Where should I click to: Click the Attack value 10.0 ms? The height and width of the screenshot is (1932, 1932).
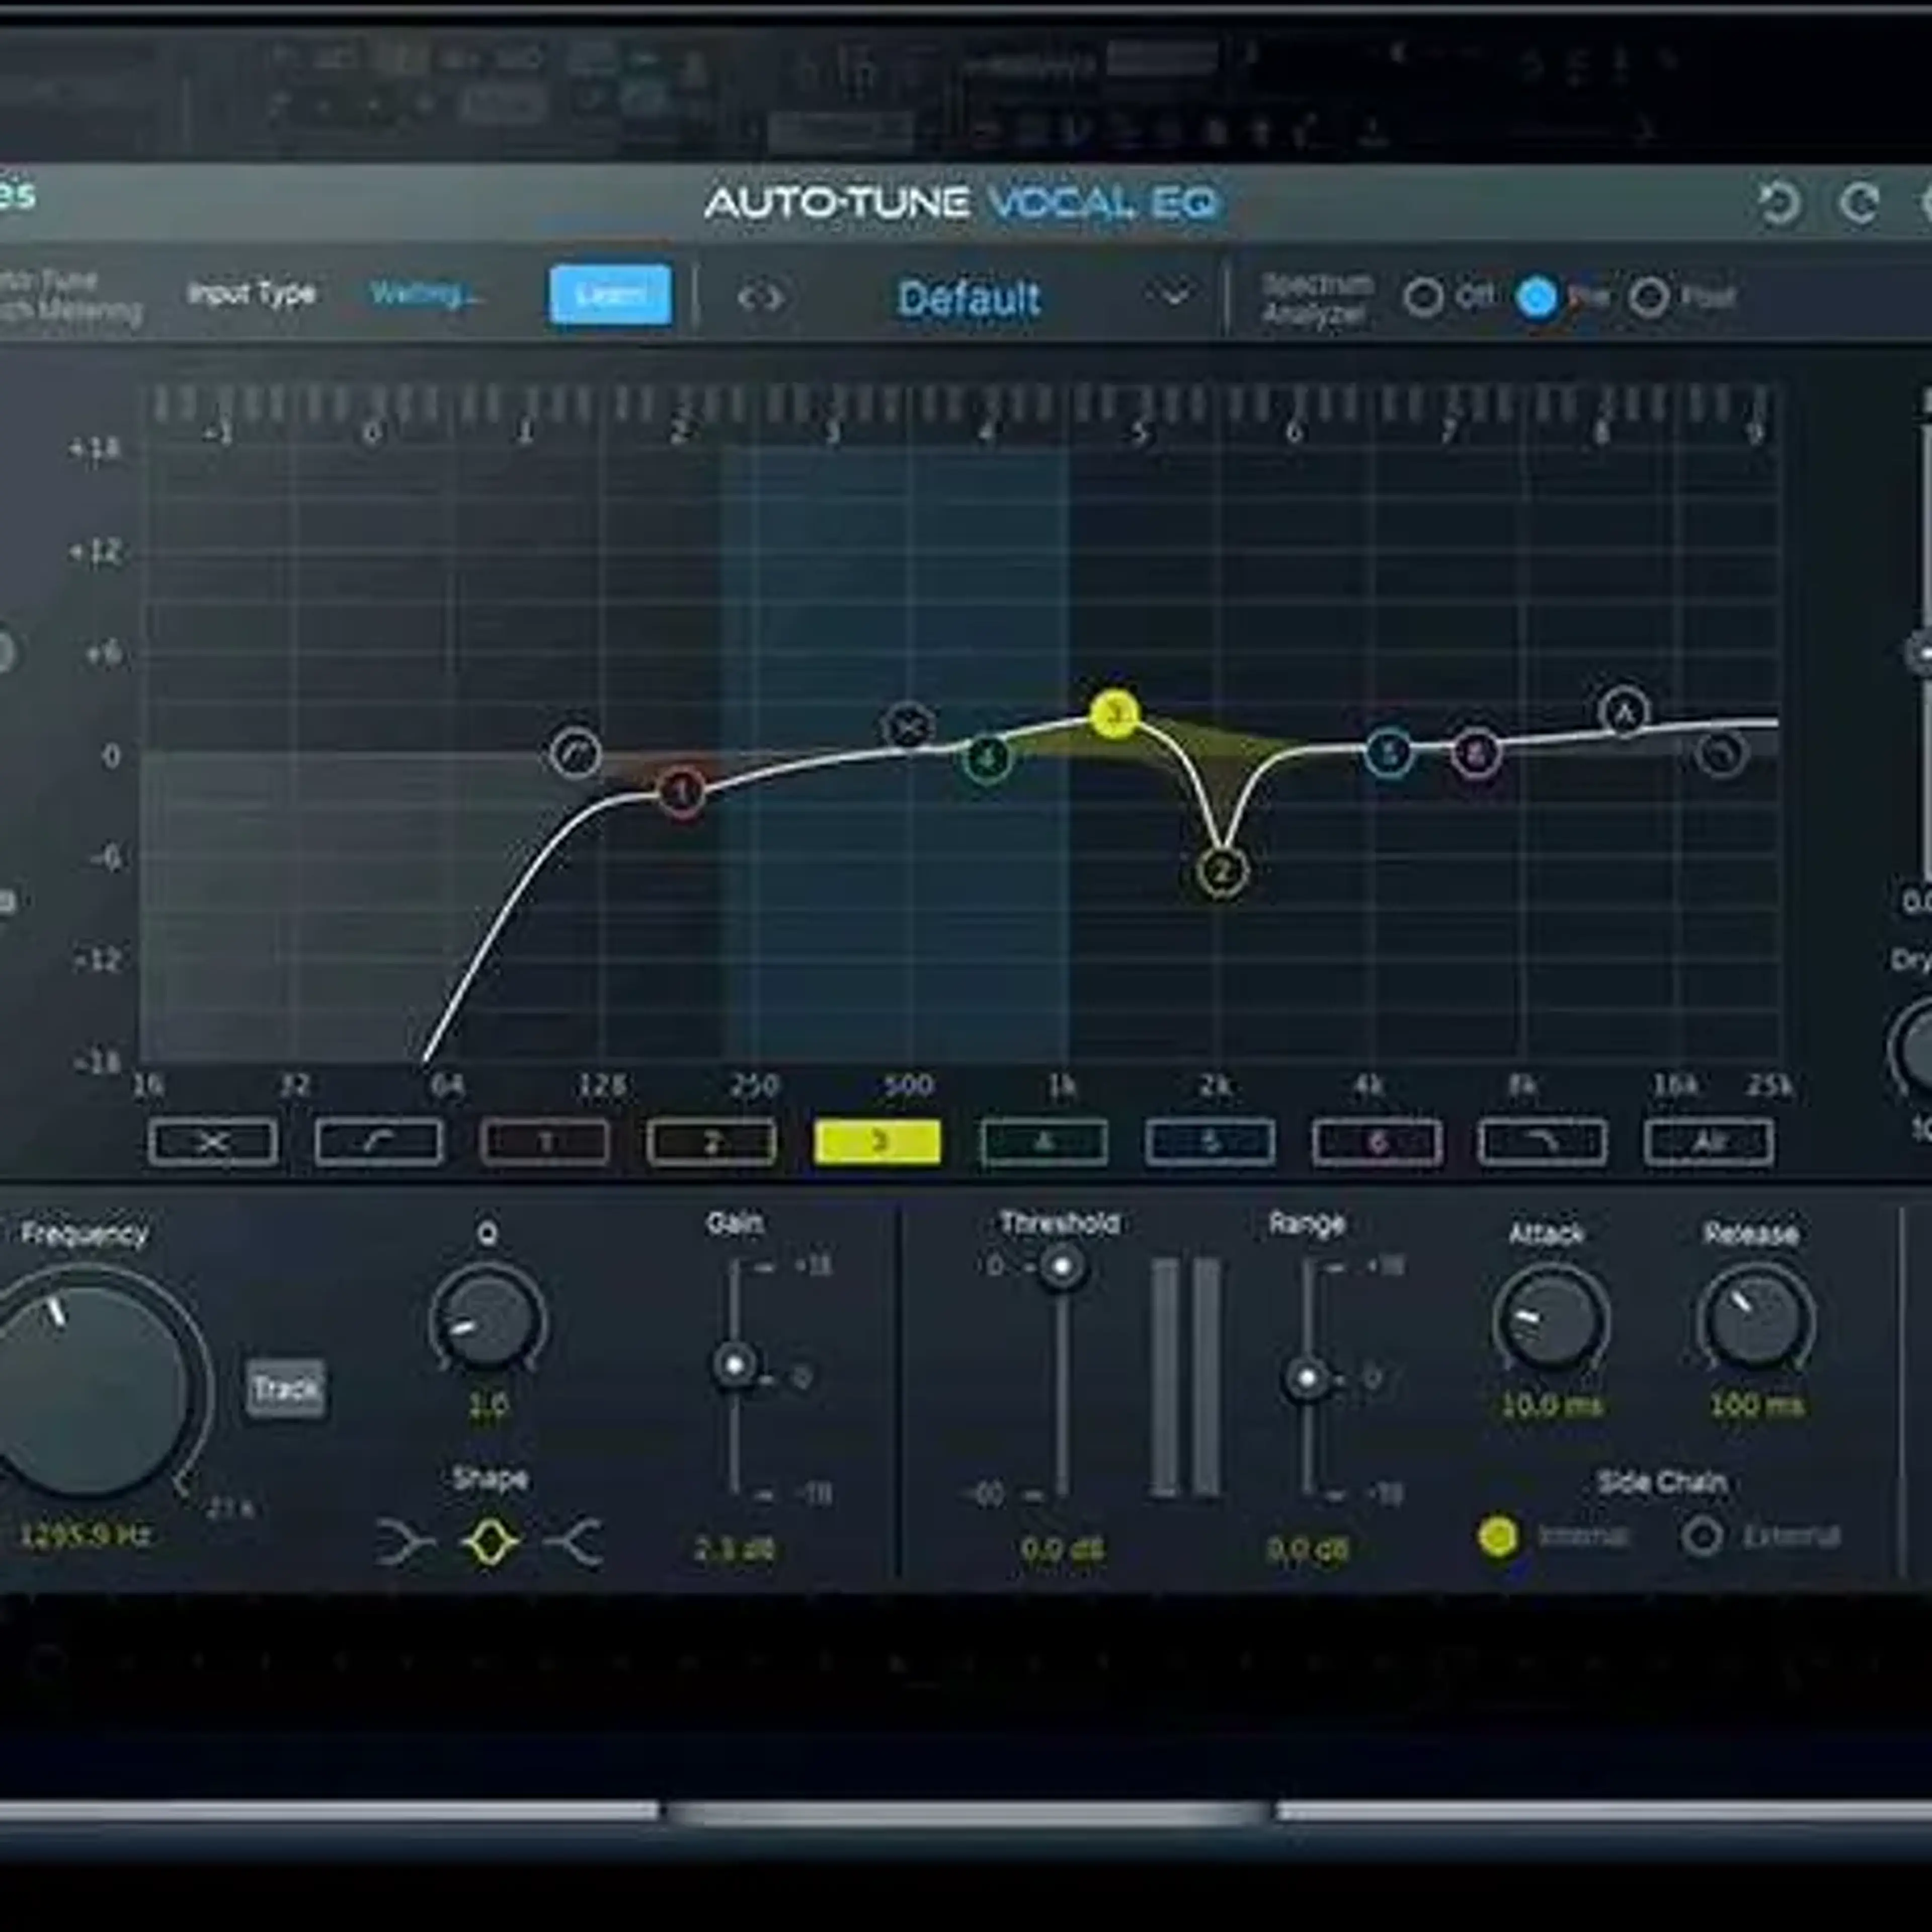click(x=1552, y=1405)
